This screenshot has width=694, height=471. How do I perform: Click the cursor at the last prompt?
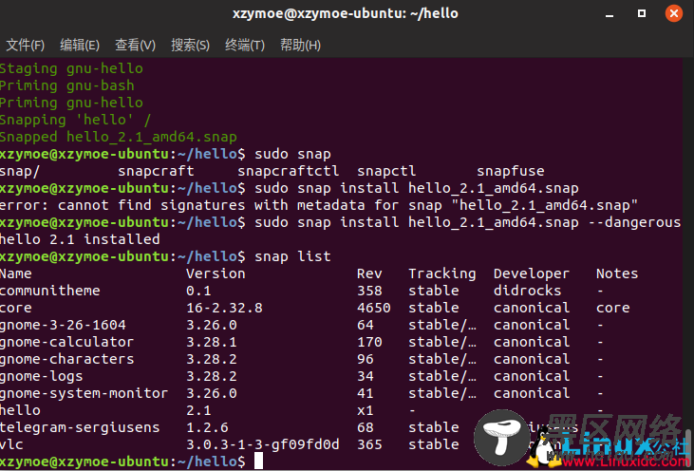258,461
